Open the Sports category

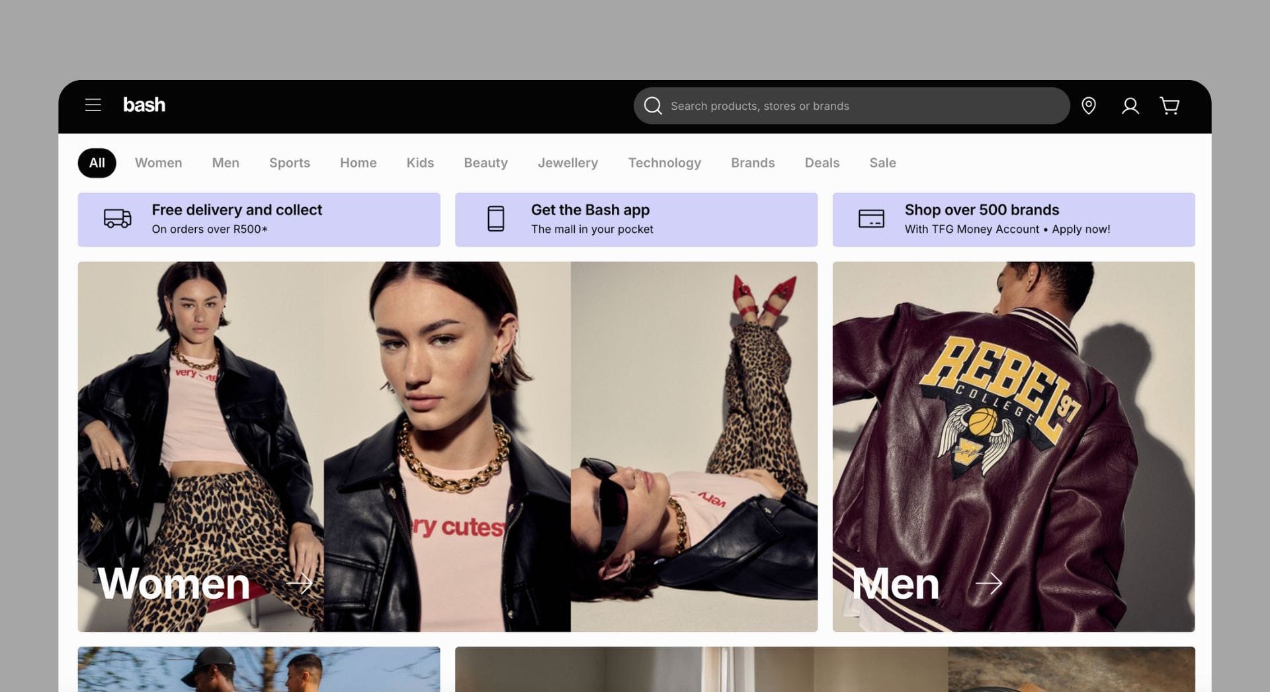click(289, 163)
